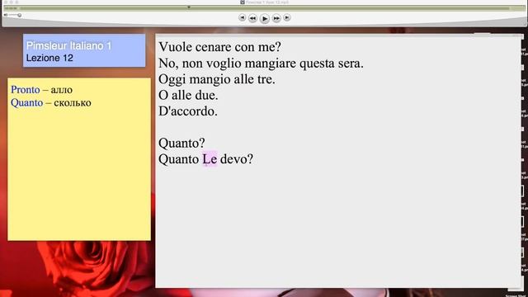Click the line 'D'accordo.'
528x297 pixels.
click(x=188, y=111)
